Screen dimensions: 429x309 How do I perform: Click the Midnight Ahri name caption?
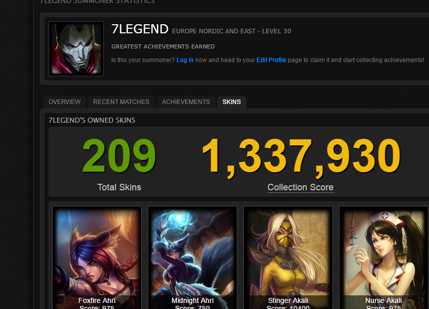192,300
